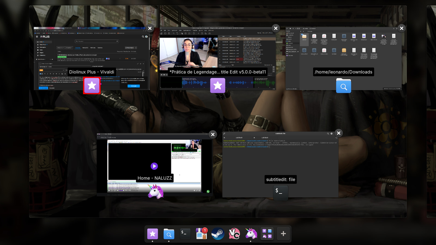This screenshot has width=436, height=245.
Task: Switch to the subtitledit: file terminal preview
Action: pos(280,161)
